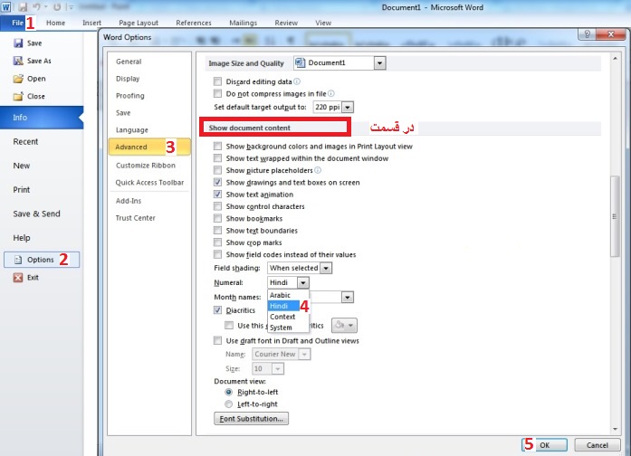Switch to the Home ribbon tab

point(55,23)
